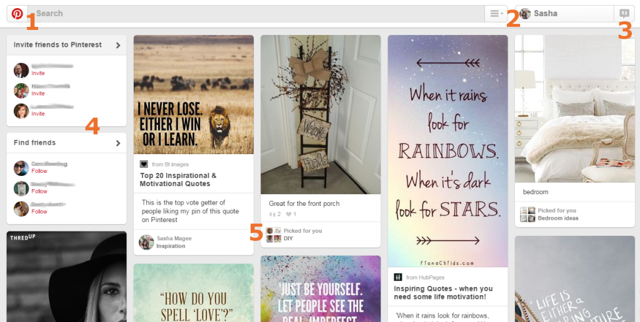Click Sasha's profile avatar in header

click(525, 14)
